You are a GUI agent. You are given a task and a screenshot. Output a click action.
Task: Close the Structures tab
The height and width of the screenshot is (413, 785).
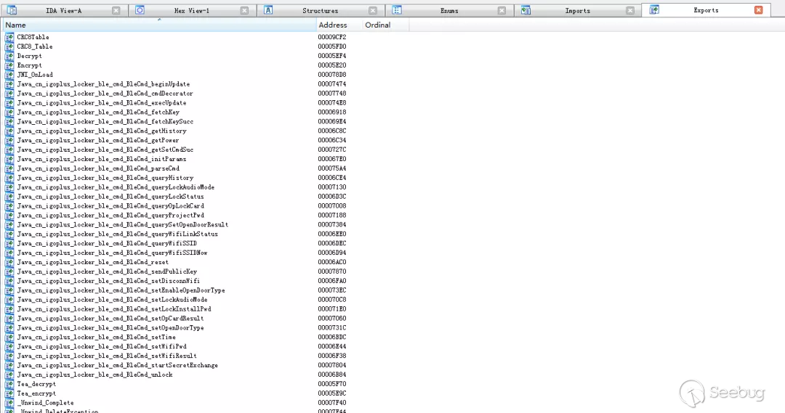coord(372,10)
